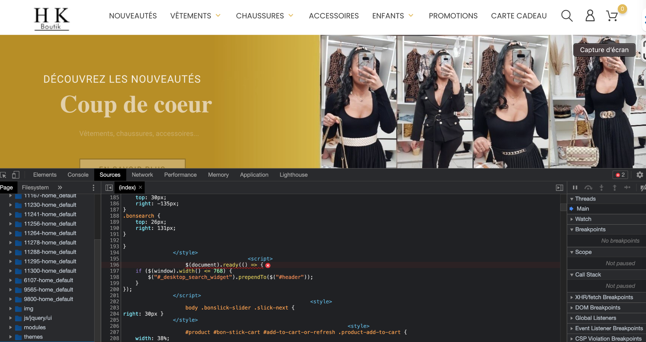Go to the NOUVEAUTÉS page
The height and width of the screenshot is (342, 646).
coord(133,16)
